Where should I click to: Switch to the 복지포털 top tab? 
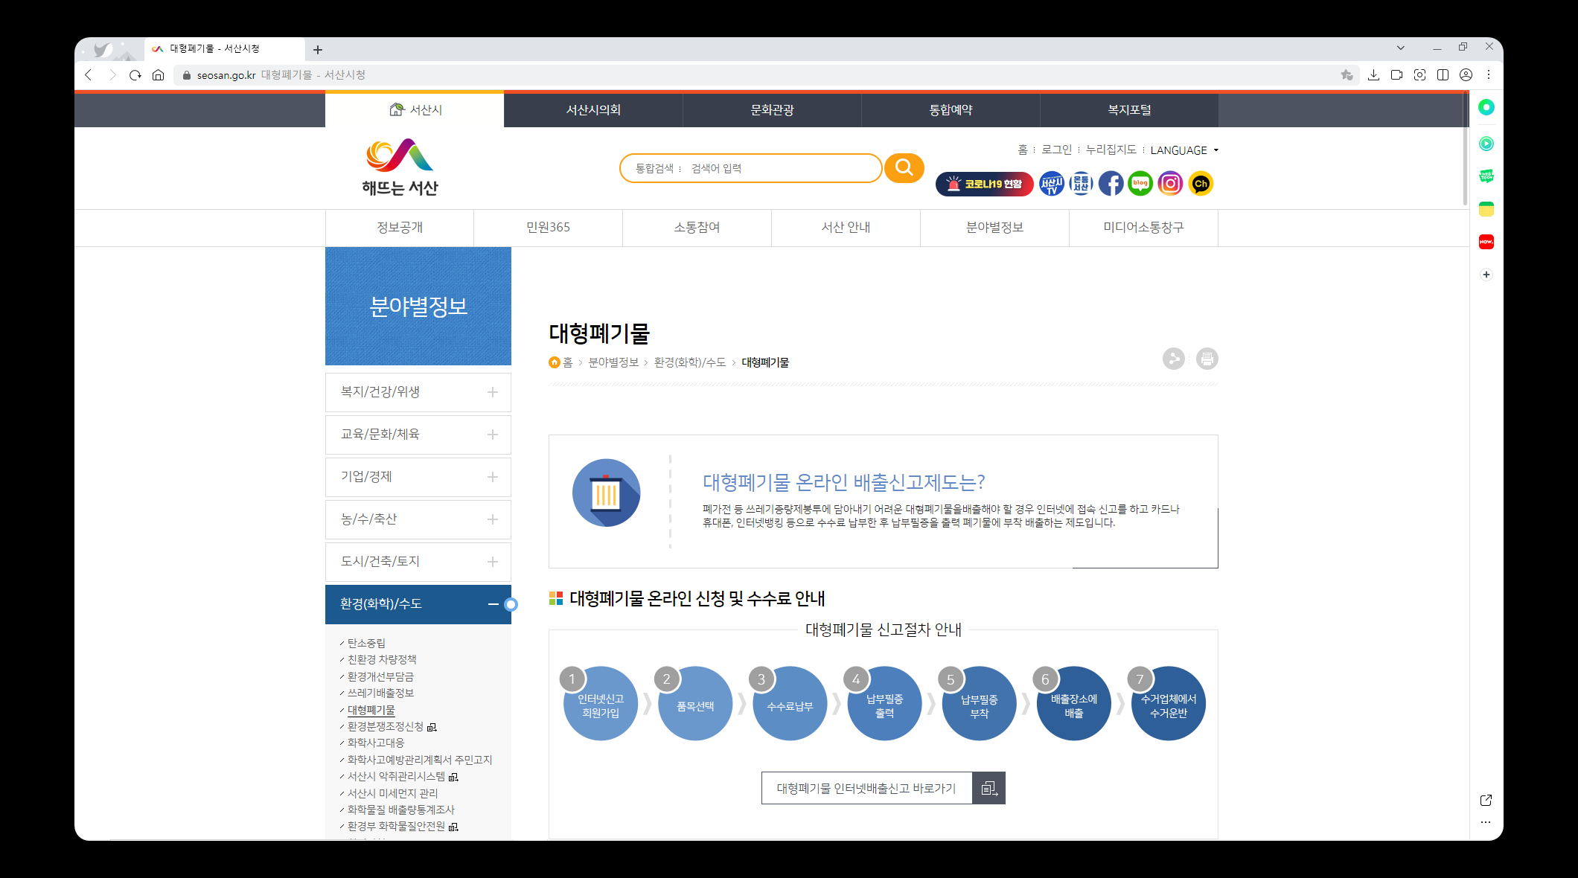1129,110
